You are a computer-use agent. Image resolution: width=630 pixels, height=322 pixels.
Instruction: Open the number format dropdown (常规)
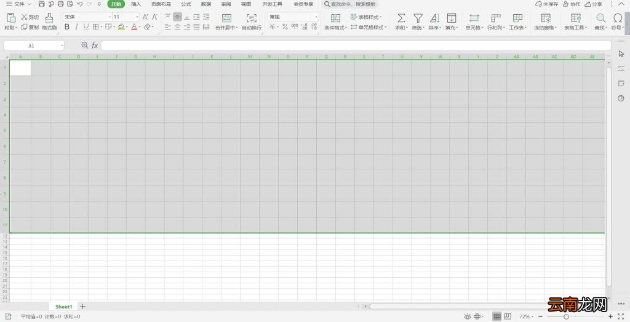click(x=316, y=17)
